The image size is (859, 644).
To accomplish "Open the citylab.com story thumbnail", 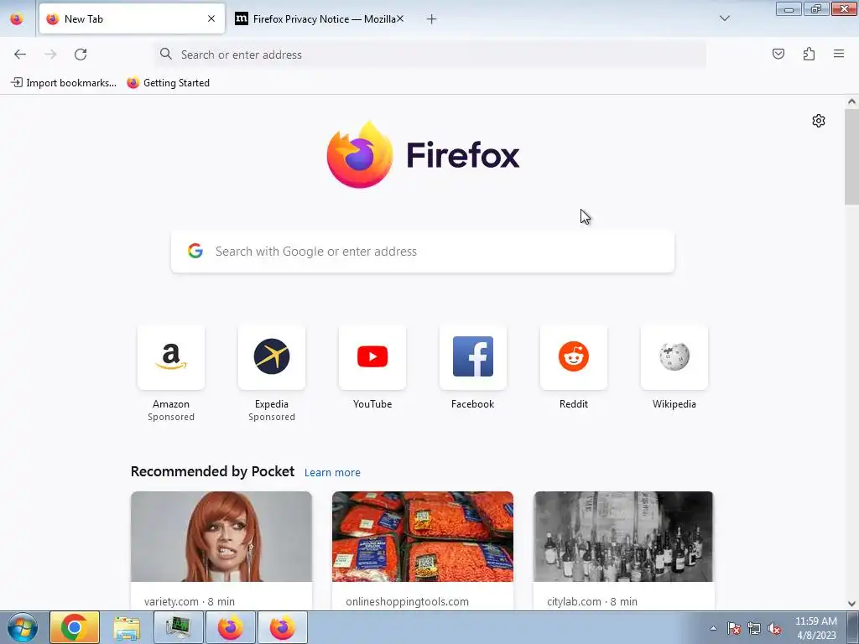I will tap(623, 537).
